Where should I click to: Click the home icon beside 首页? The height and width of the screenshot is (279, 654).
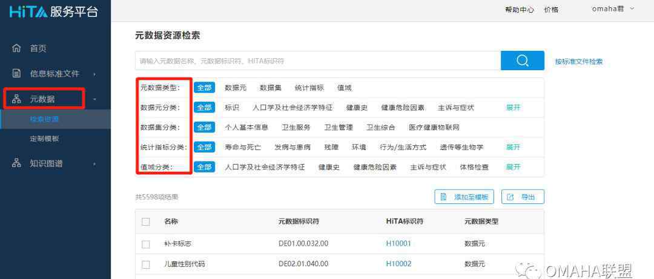point(17,48)
